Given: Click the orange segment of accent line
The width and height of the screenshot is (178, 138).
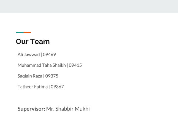Looking at the screenshot, I should (27, 32).
